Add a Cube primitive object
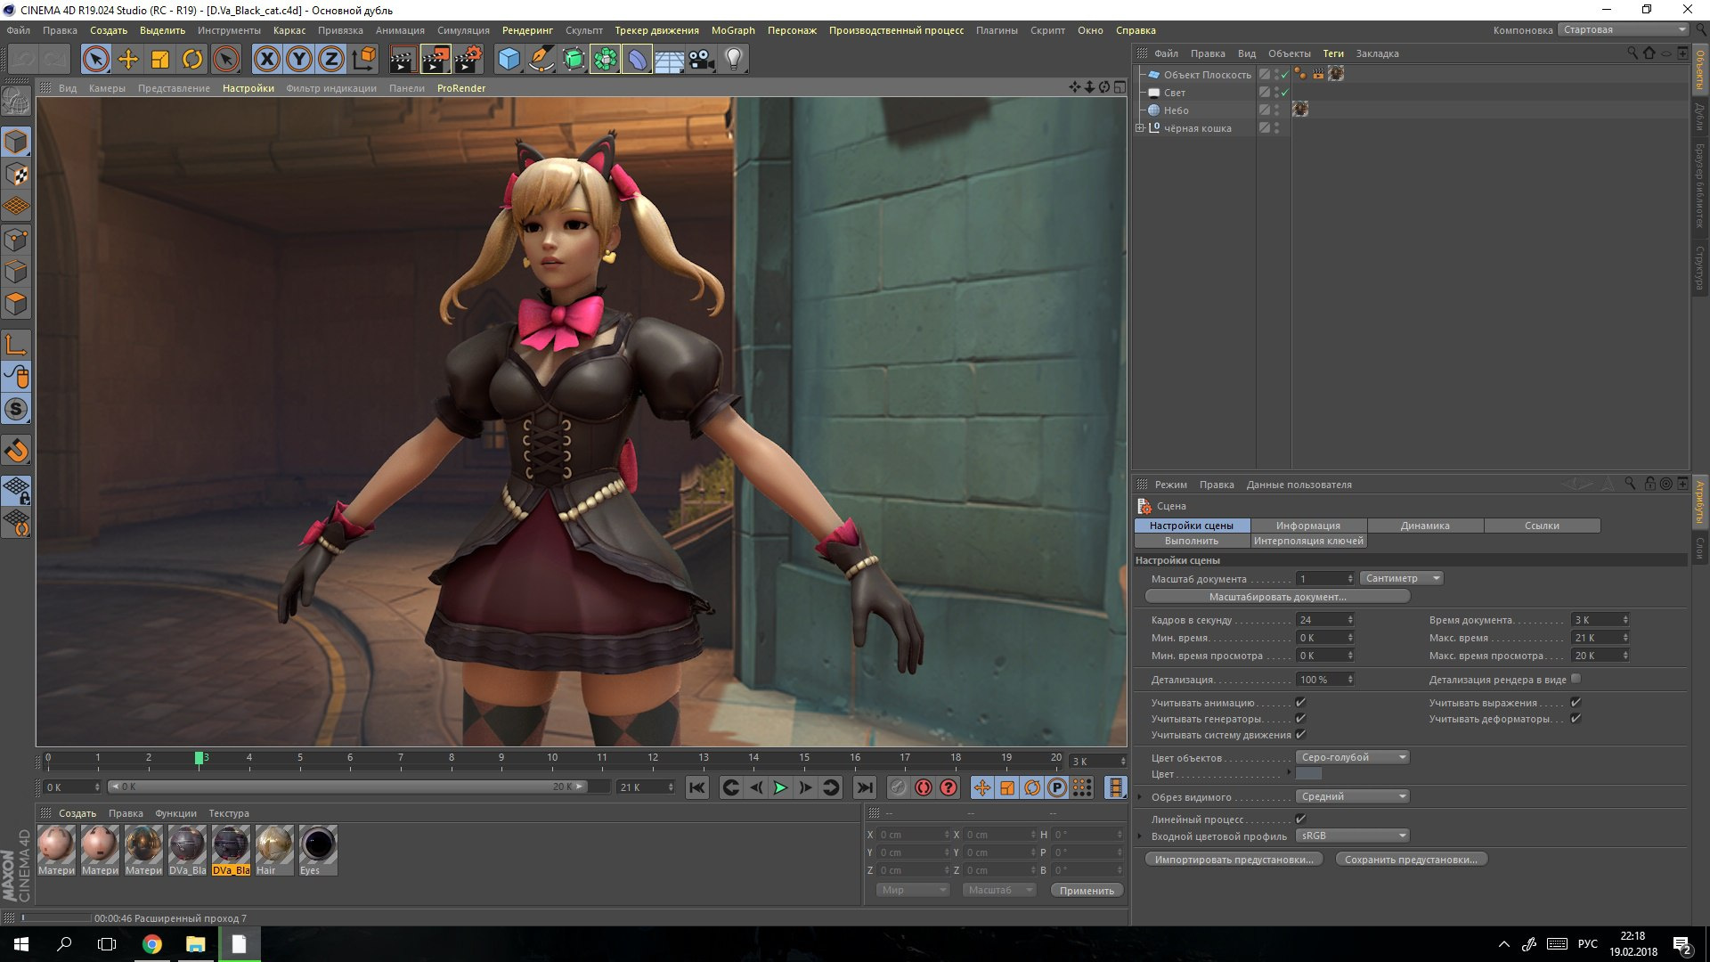This screenshot has width=1710, height=962. point(509,60)
